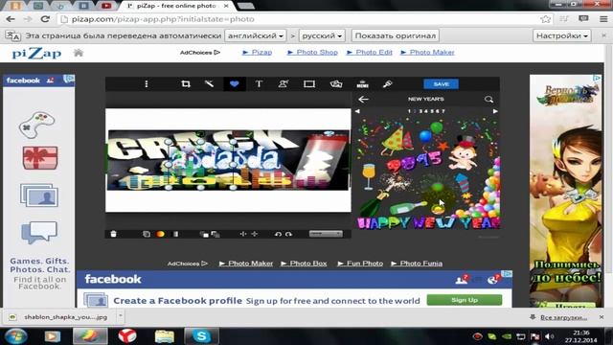
Task: Go to piZap home icon
Action: (x=79, y=53)
